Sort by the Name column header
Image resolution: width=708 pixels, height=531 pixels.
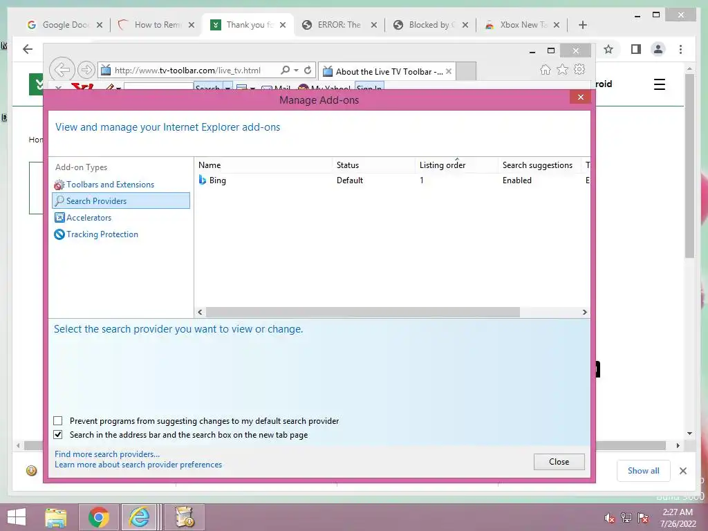(x=263, y=165)
